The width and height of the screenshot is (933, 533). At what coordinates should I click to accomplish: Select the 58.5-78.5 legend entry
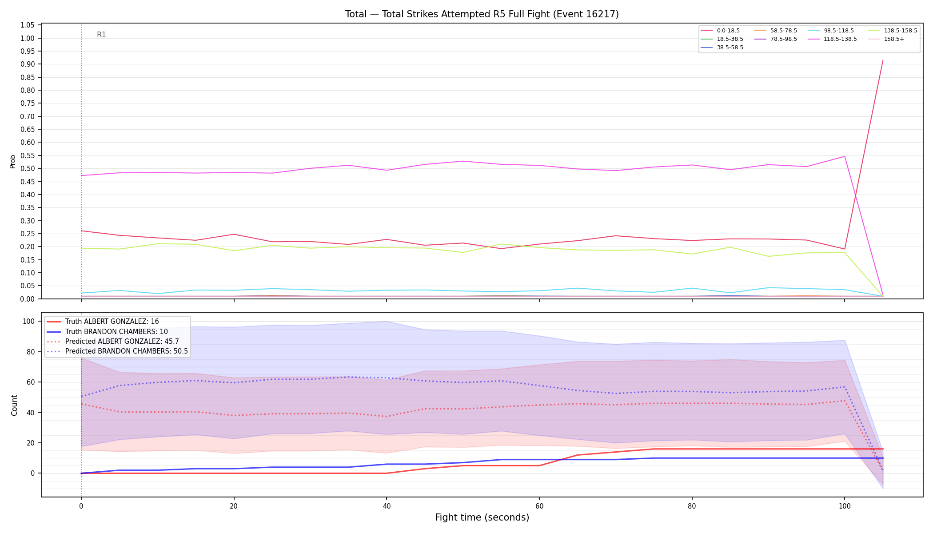pos(776,31)
